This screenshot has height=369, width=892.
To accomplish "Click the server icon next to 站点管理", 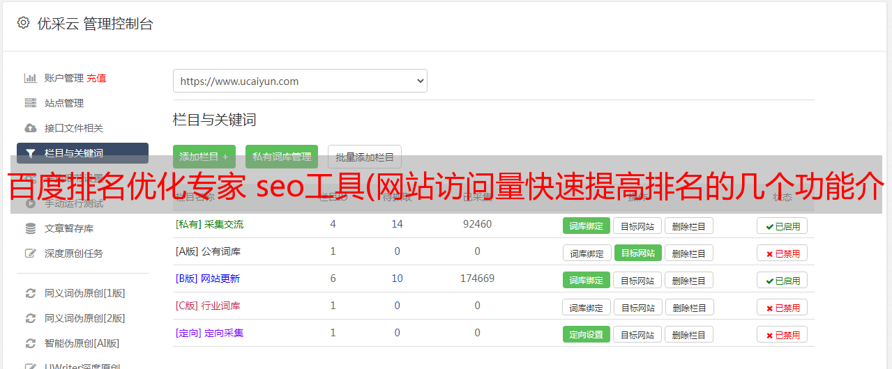I will (x=31, y=103).
